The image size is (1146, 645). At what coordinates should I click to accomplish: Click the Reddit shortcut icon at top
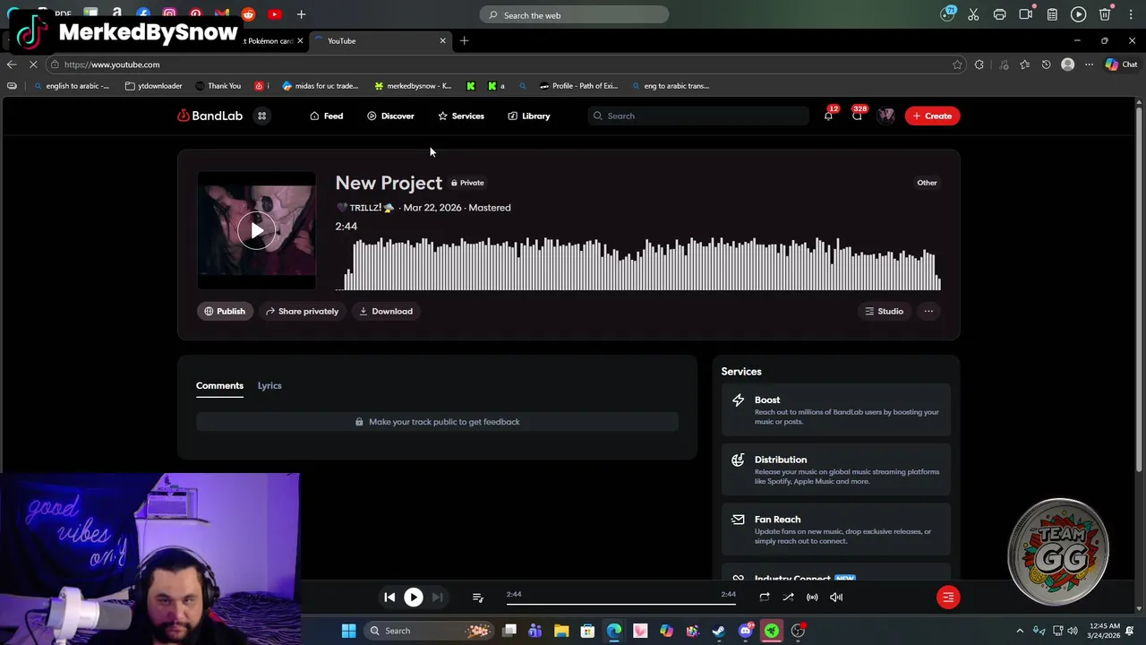(248, 14)
